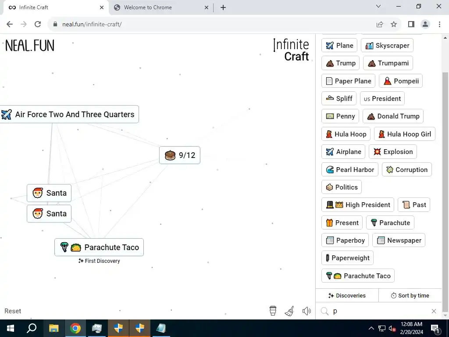This screenshot has height=337, width=449.
Task: Open a new browser tab
Action: pos(223,7)
